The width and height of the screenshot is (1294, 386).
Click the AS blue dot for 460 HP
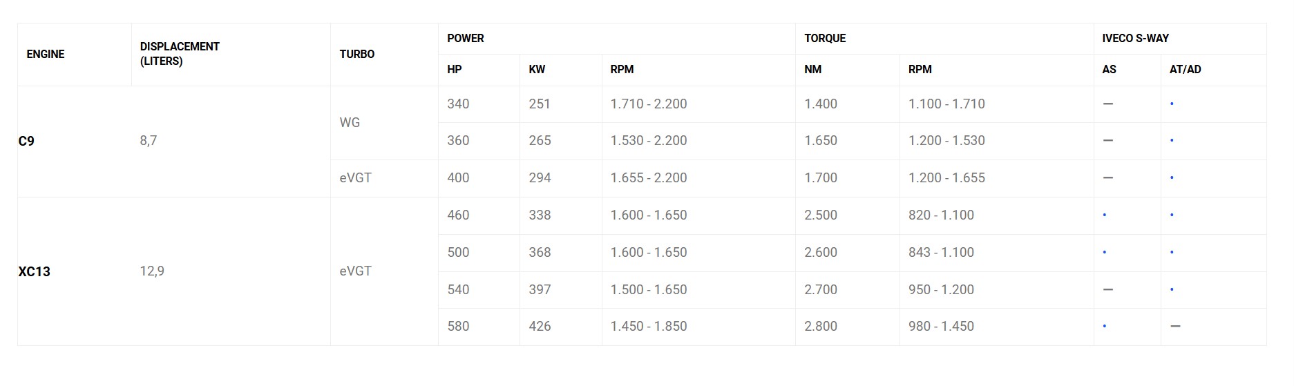1105,215
